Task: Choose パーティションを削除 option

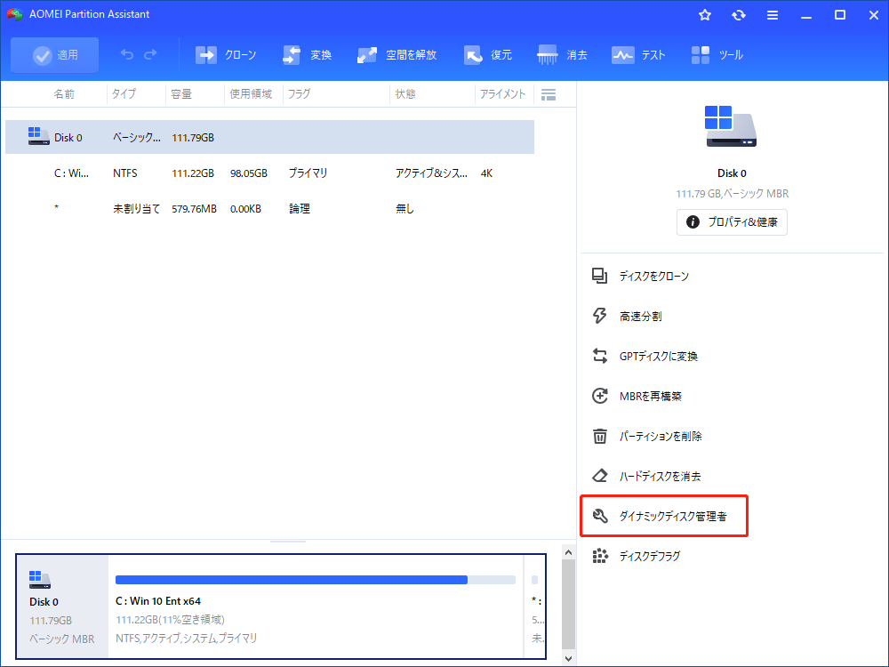Action: tap(647, 436)
